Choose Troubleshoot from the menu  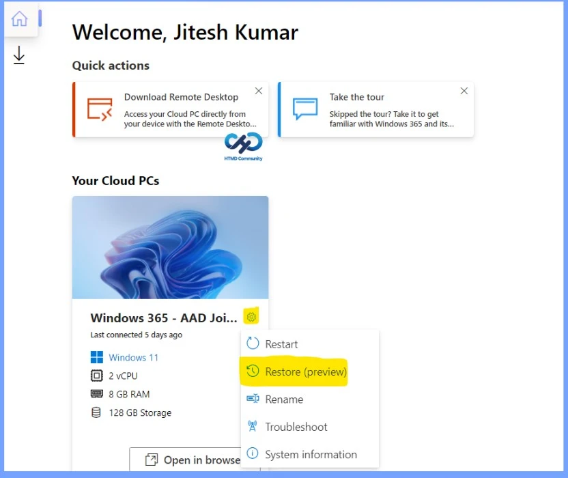310,427
